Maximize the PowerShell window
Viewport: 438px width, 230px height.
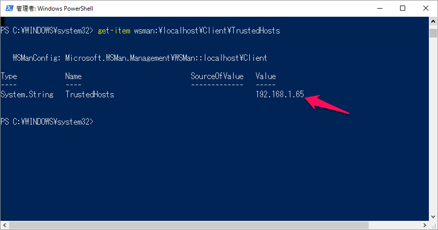tap(403, 8)
